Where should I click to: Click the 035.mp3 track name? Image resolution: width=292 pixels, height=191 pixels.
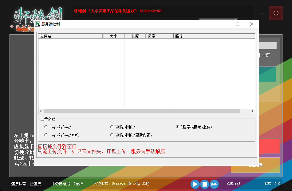coord(234,184)
